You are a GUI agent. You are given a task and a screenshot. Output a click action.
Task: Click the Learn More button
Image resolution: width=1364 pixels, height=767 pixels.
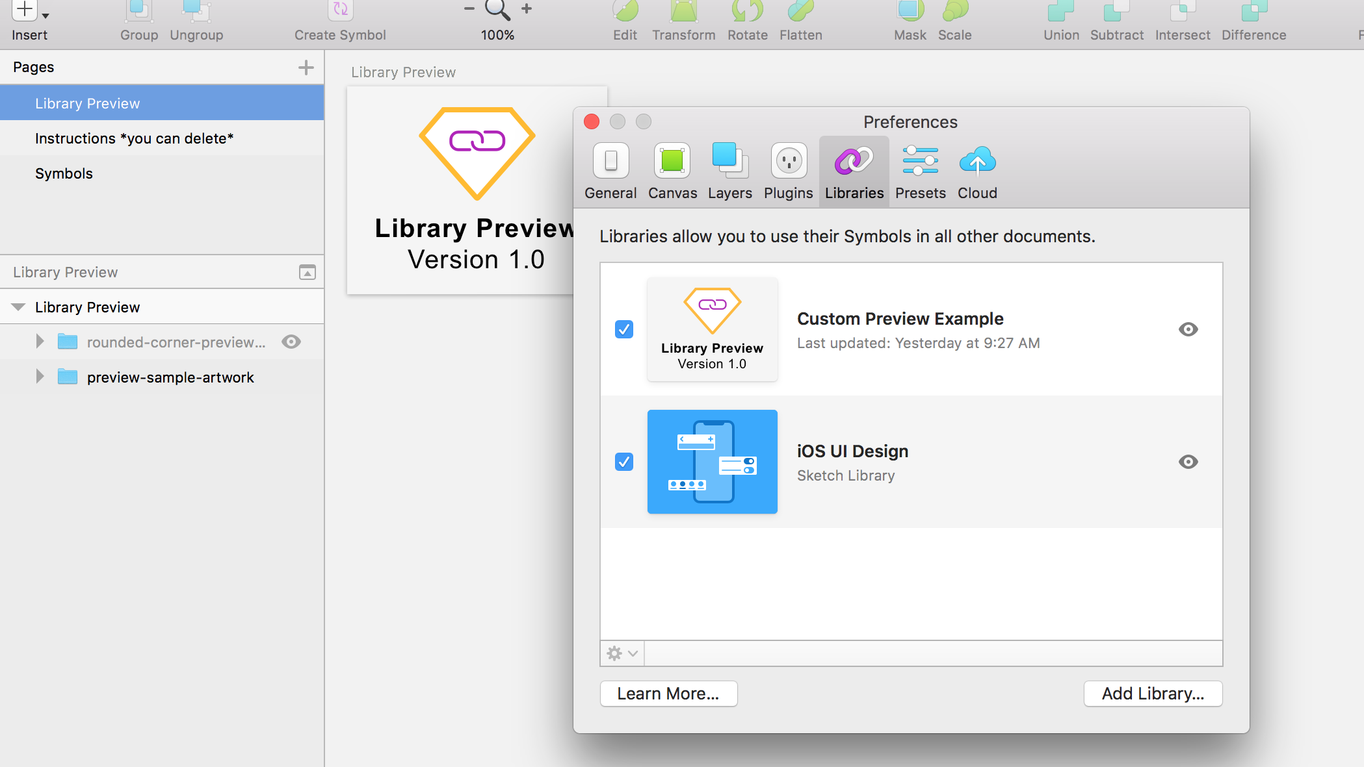point(668,693)
